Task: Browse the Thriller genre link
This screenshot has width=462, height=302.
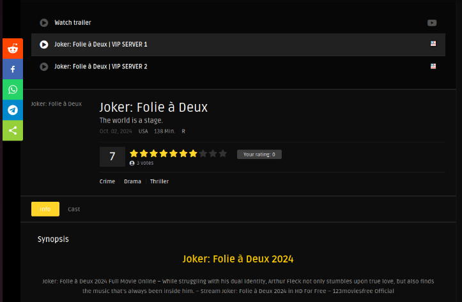Action: [x=160, y=181]
